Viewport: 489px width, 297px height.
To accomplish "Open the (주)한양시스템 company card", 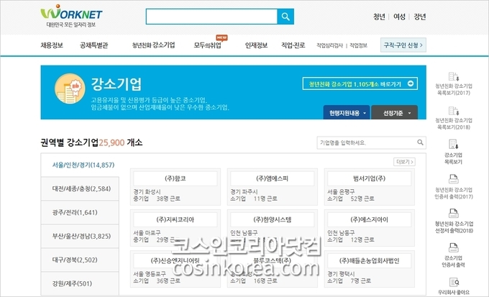I will pyautogui.click(x=273, y=228).
